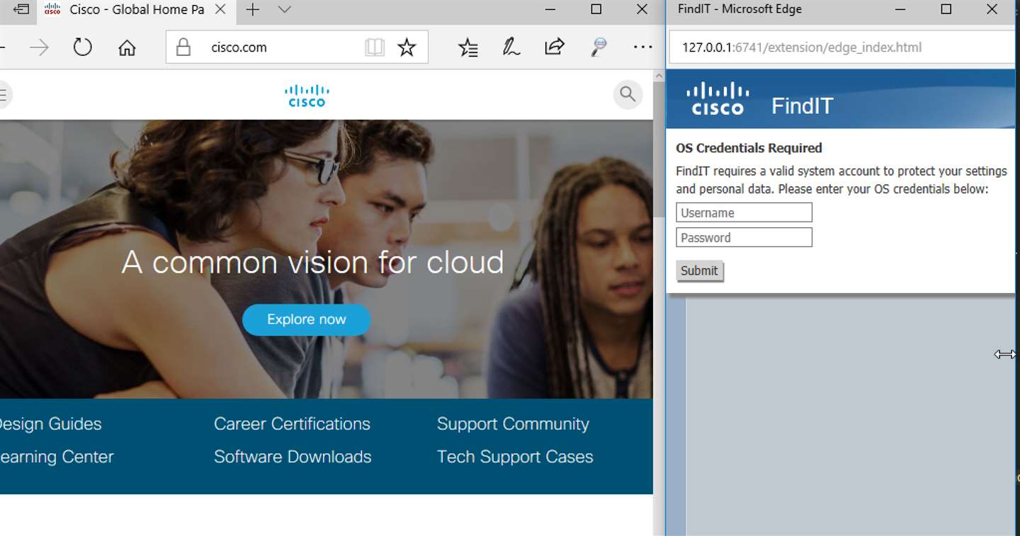Click the set tabs aside icon
This screenshot has width=1020, height=536.
(x=22, y=9)
